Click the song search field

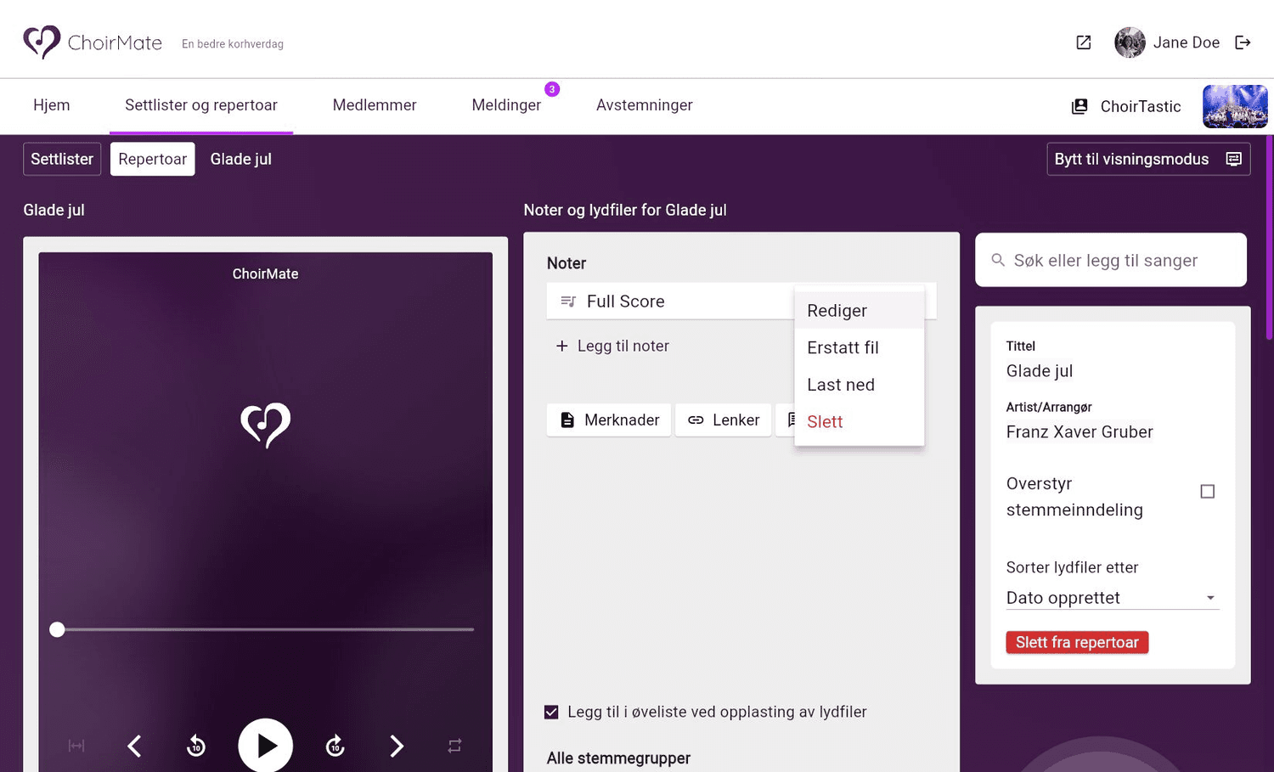pos(1111,260)
